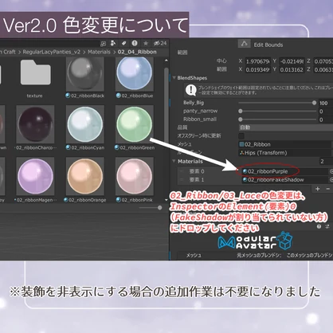Open the search-by-type filter icon
The height and width of the screenshot is (333, 333).
point(113,43)
